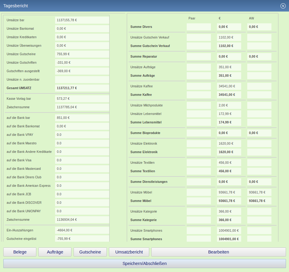
Task: Click the Summe Divers Paar field
Action: tap(199, 27)
